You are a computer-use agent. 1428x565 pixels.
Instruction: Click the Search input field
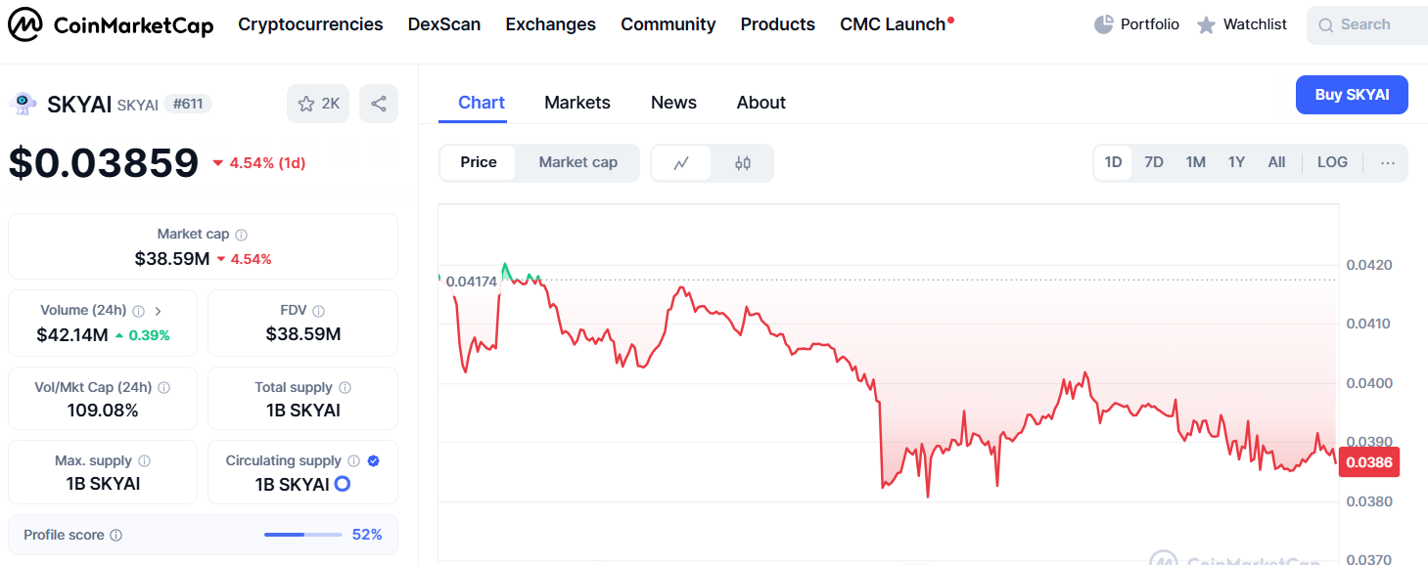tap(1370, 25)
